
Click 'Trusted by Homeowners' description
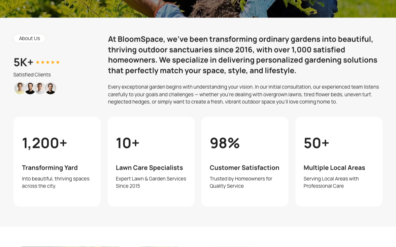241,182
